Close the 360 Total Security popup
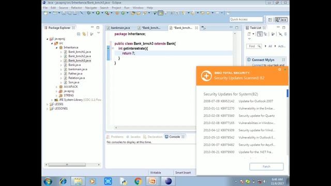The image size is (331, 186). point(285,69)
